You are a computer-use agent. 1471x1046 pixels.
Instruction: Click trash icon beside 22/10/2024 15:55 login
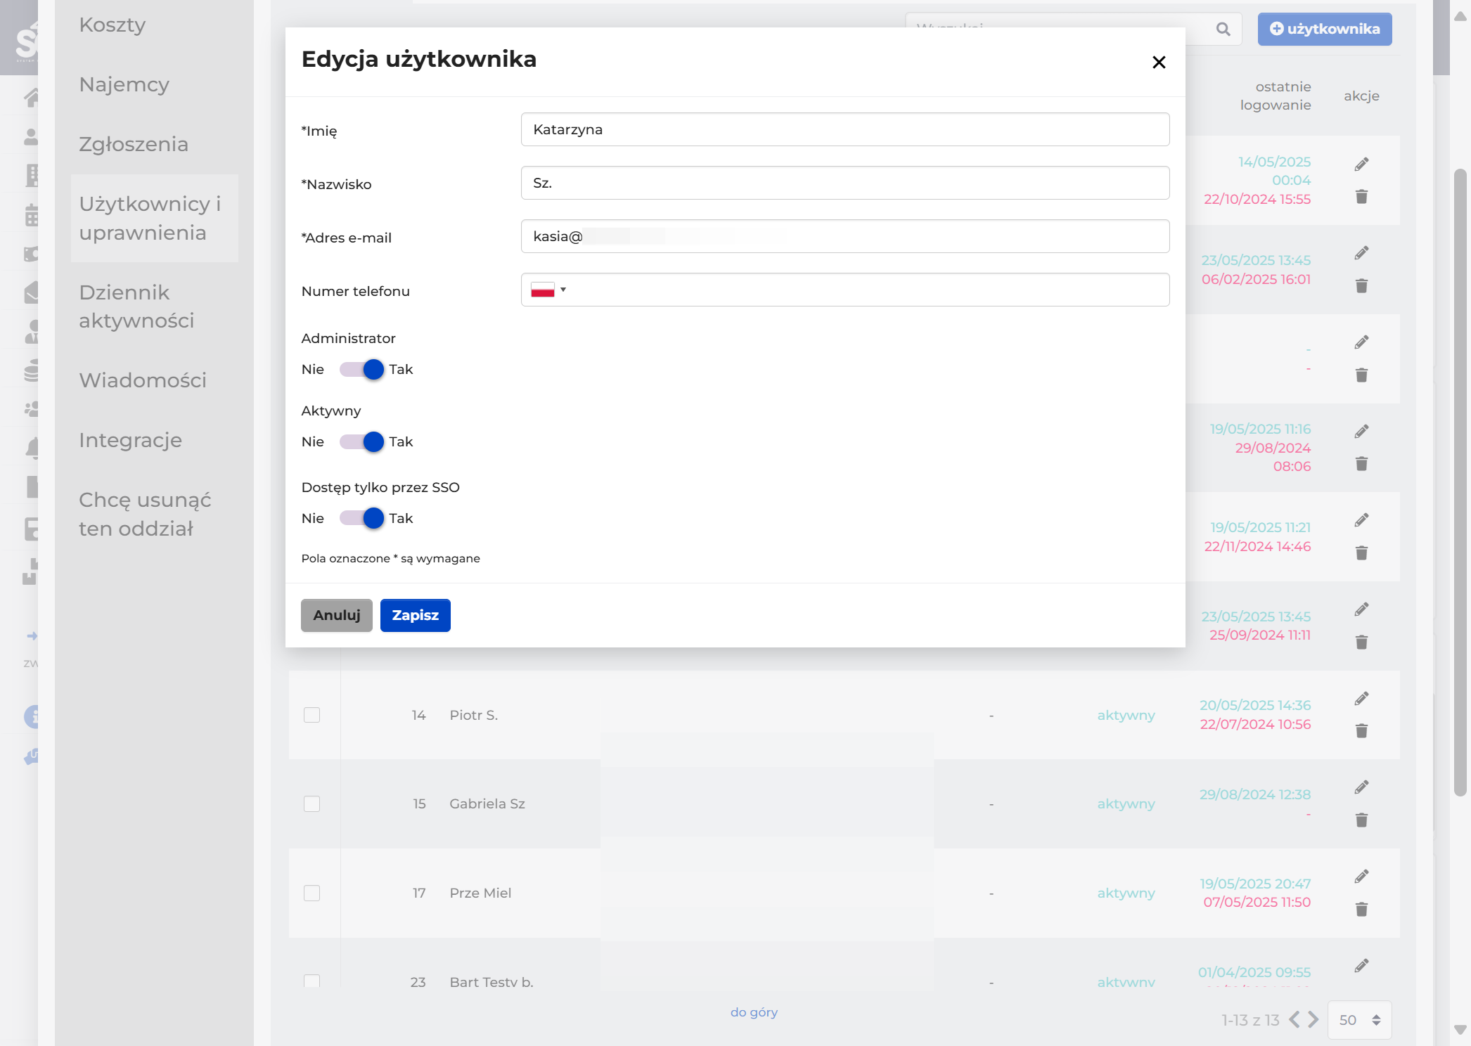click(x=1361, y=197)
